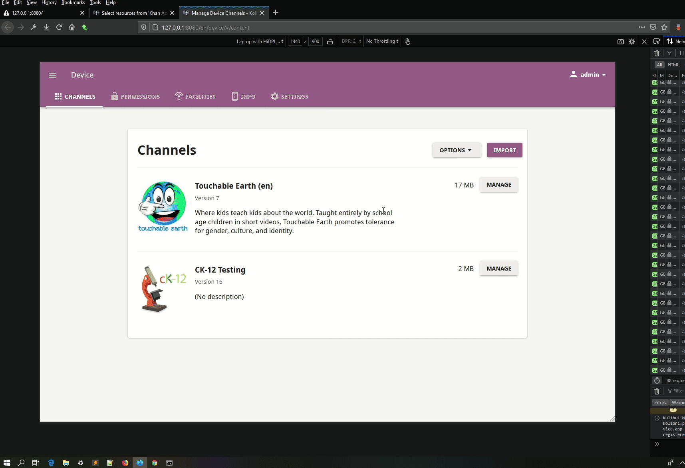Click the Import button
Viewport: 685px width, 468px height.
point(504,150)
